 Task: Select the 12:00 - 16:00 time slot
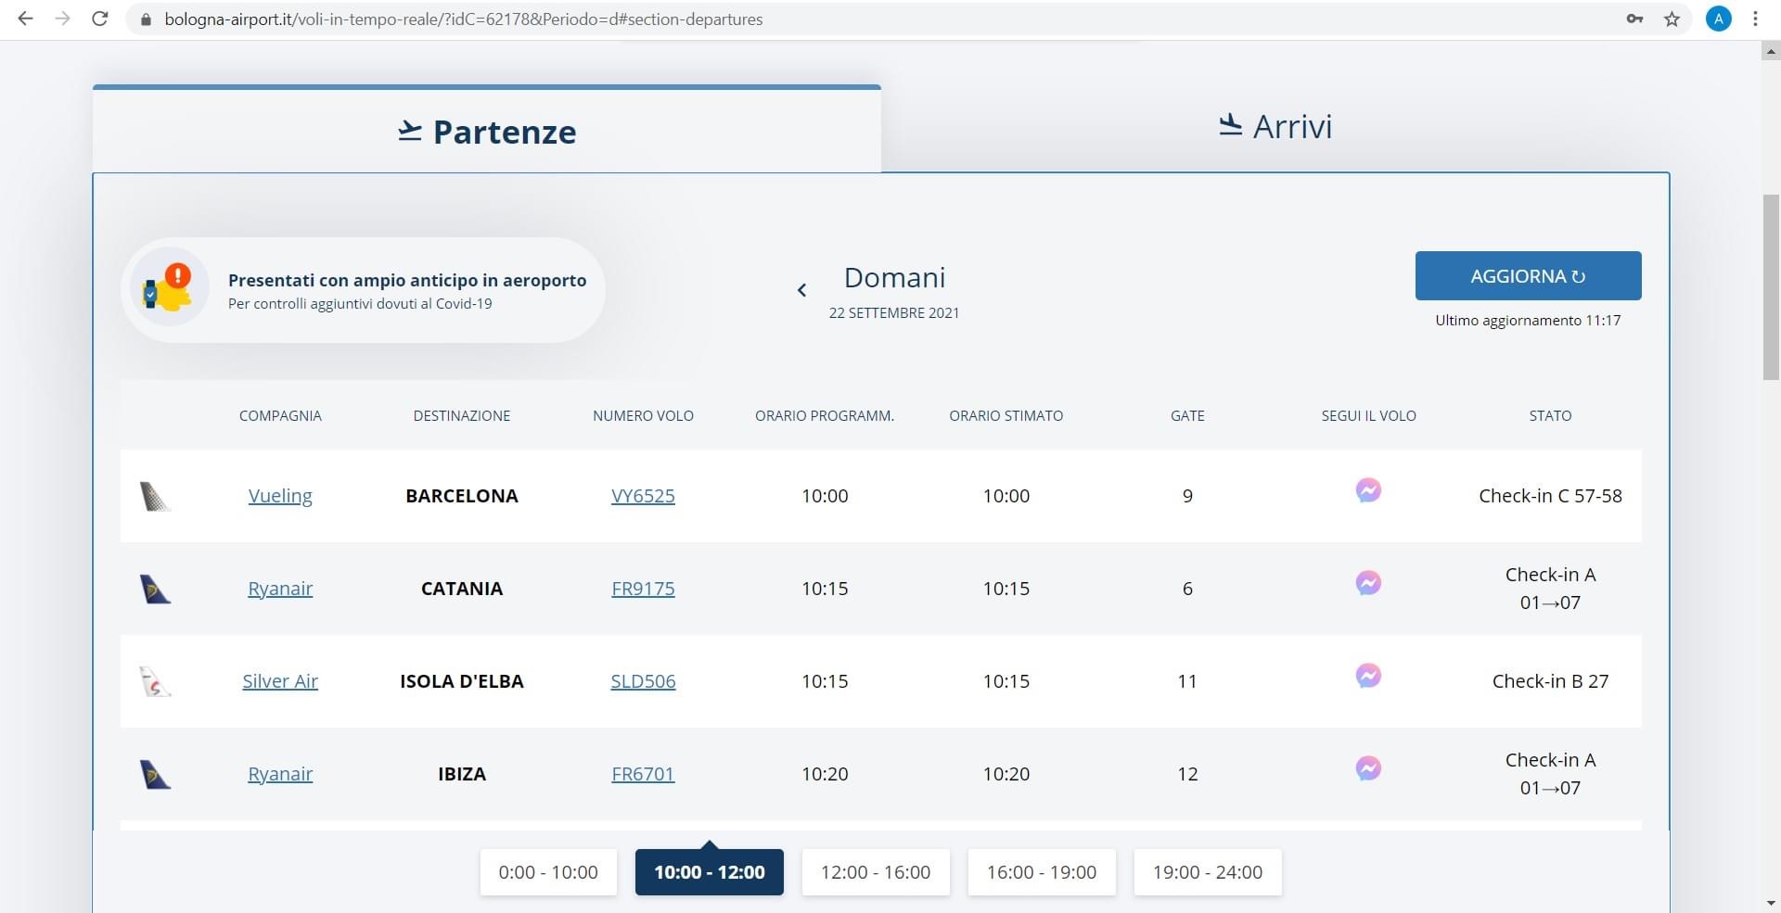(x=875, y=872)
